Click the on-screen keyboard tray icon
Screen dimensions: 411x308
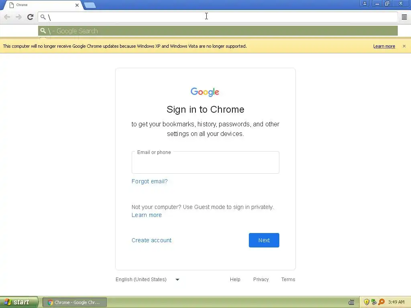point(352,302)
